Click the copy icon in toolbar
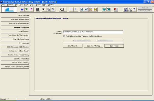154x101 pixels. (x=48, y=9)
